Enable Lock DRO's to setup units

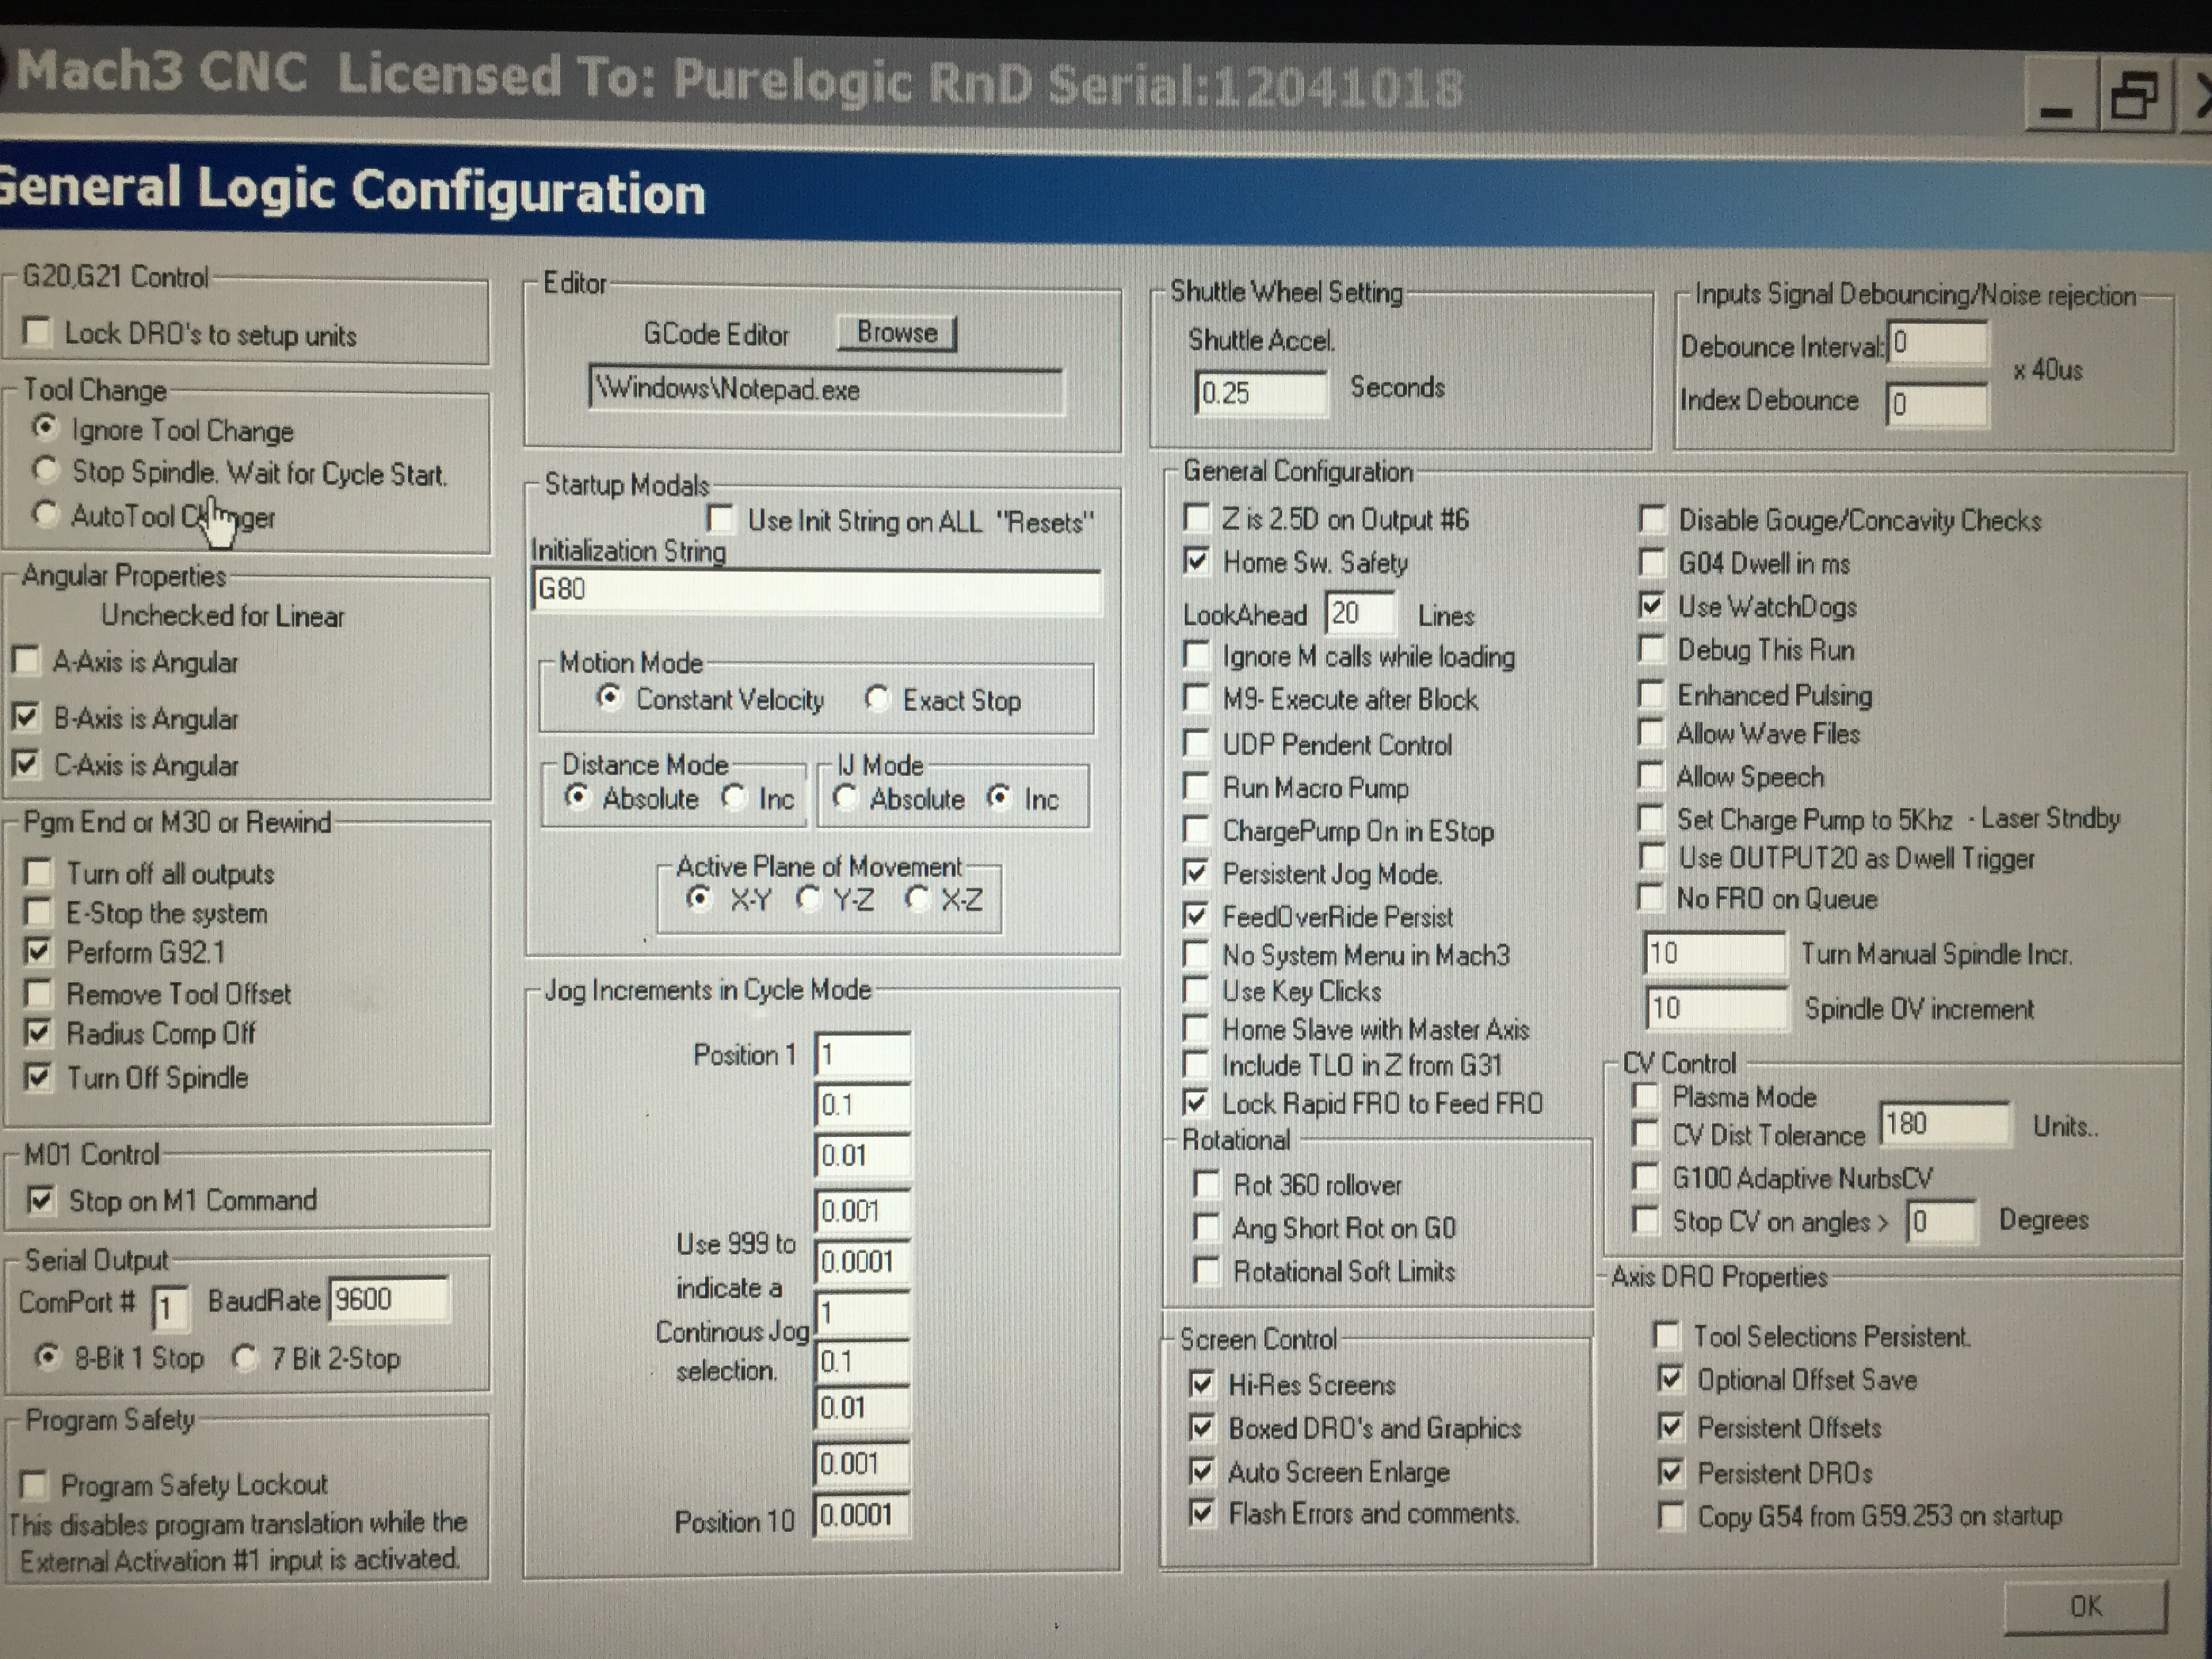tap(38, 331)
